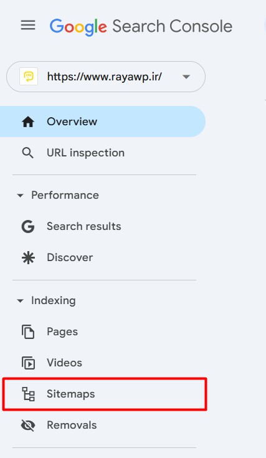The width and height of the screenshot is (266, 458).
Task: Open the property selector dropdown arrow
Action: [186, 77]
